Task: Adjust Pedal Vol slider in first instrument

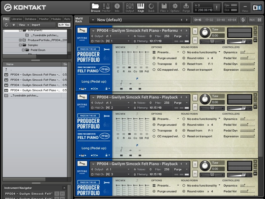Action: pyautogui.click(x=247, y=58)
